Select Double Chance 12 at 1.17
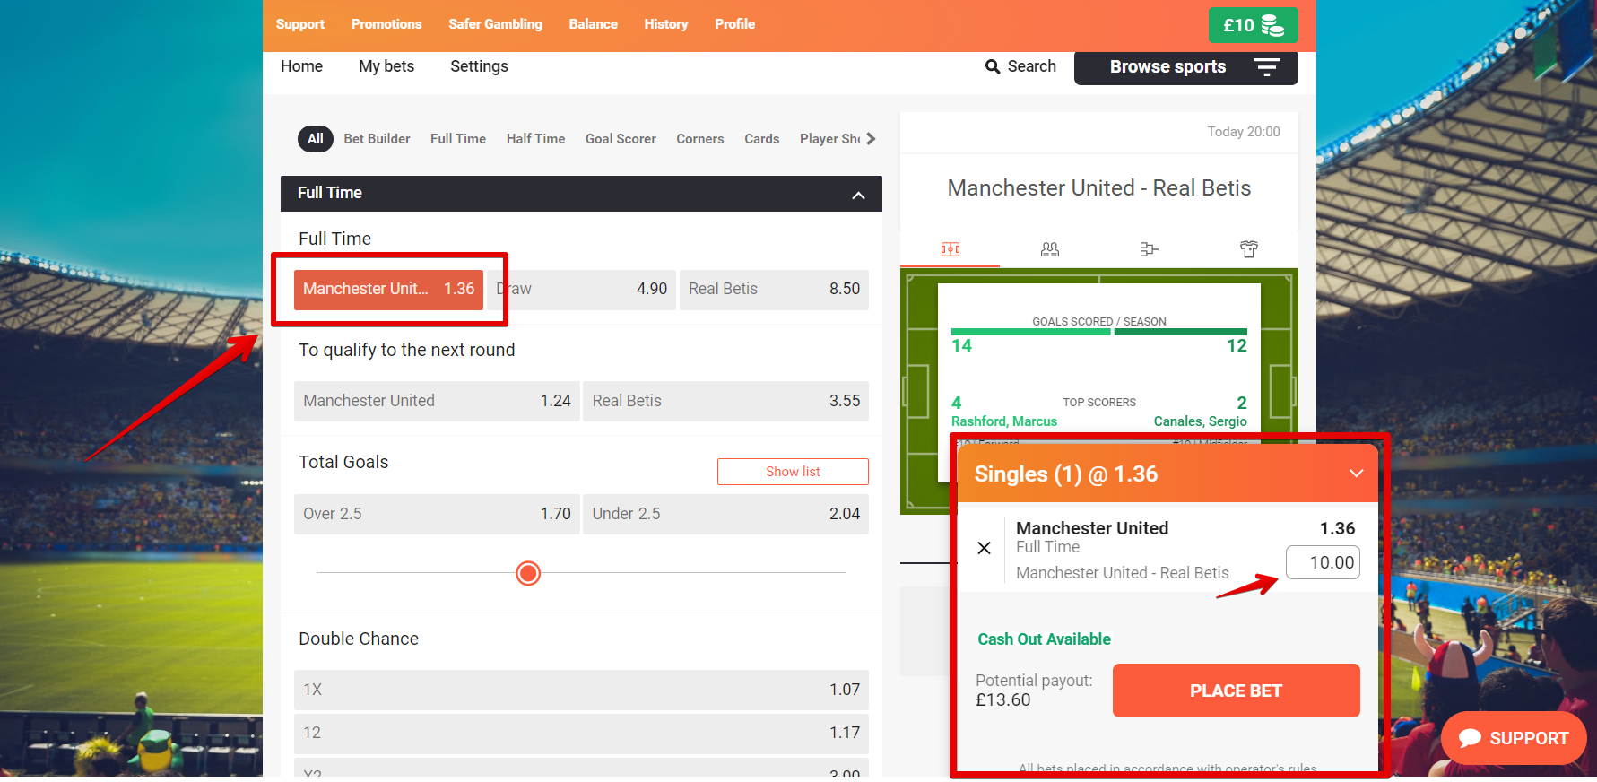 click(x=581, y=734)
